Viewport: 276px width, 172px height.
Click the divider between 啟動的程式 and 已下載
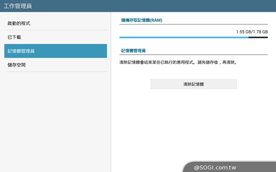click(55, 30)
